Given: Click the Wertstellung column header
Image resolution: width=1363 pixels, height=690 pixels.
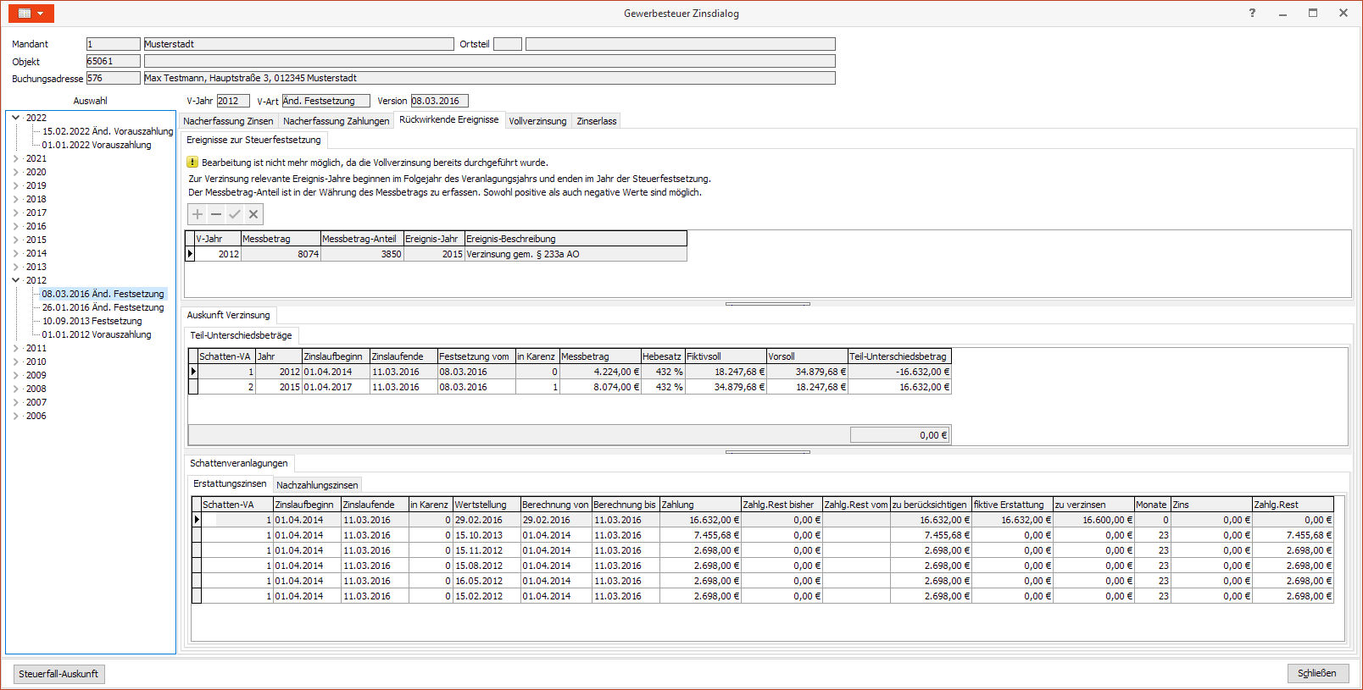Looking at the screenshot, I should tap(487, 505).
